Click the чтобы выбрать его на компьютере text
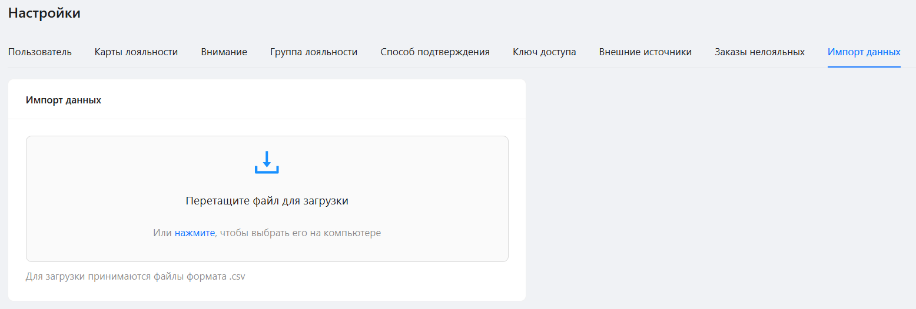 (x=300, y=233)
